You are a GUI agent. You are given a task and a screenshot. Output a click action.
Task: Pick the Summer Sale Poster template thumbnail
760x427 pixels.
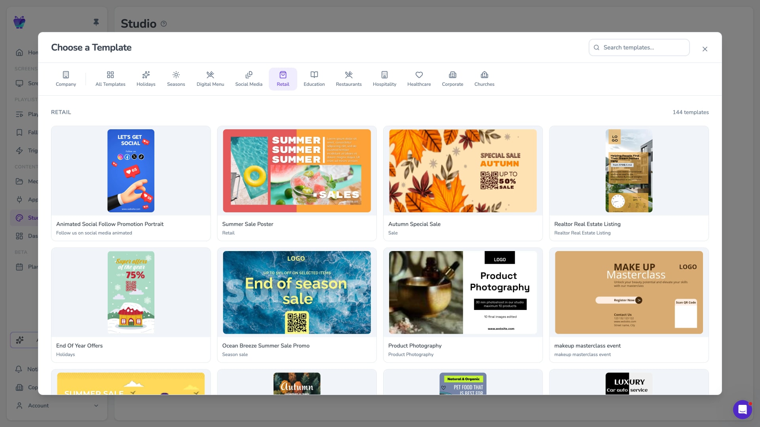[297, 171]
